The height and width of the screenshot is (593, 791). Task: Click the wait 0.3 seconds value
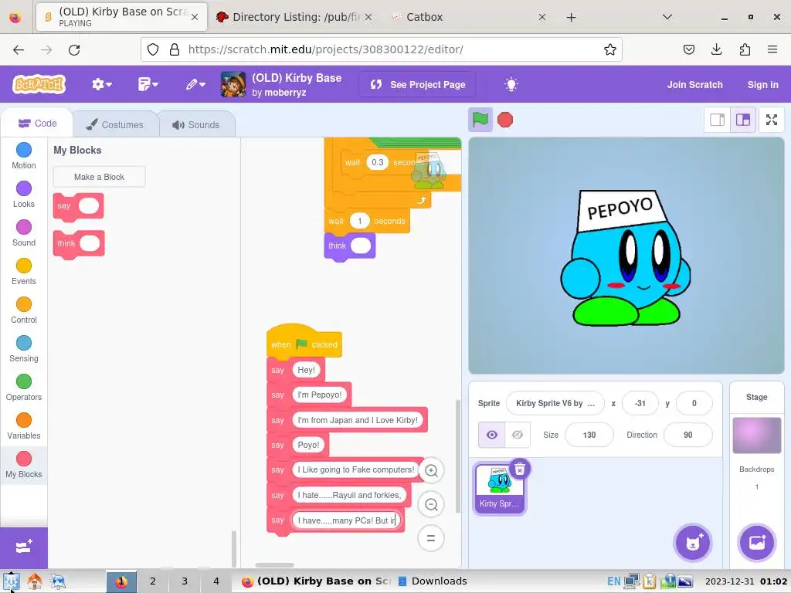(377, 162)
